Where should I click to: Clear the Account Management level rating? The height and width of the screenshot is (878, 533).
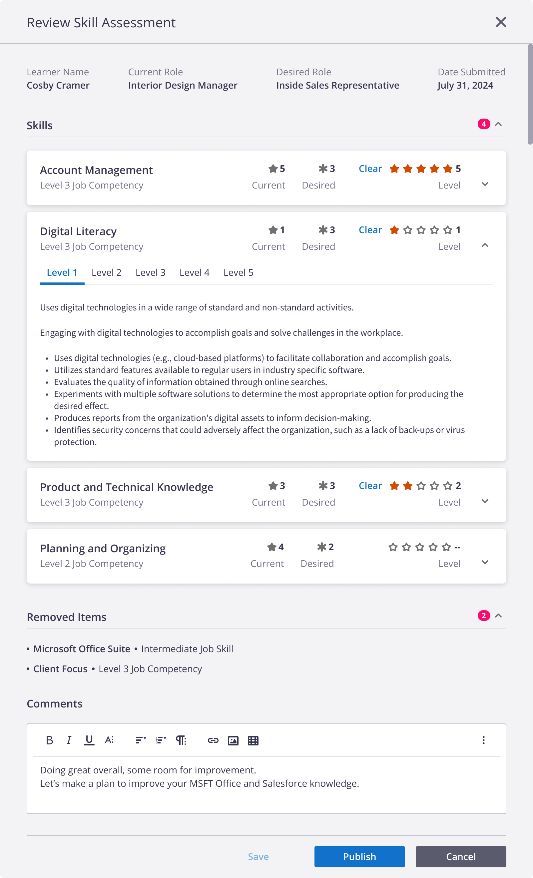click(x=370, y=169)
